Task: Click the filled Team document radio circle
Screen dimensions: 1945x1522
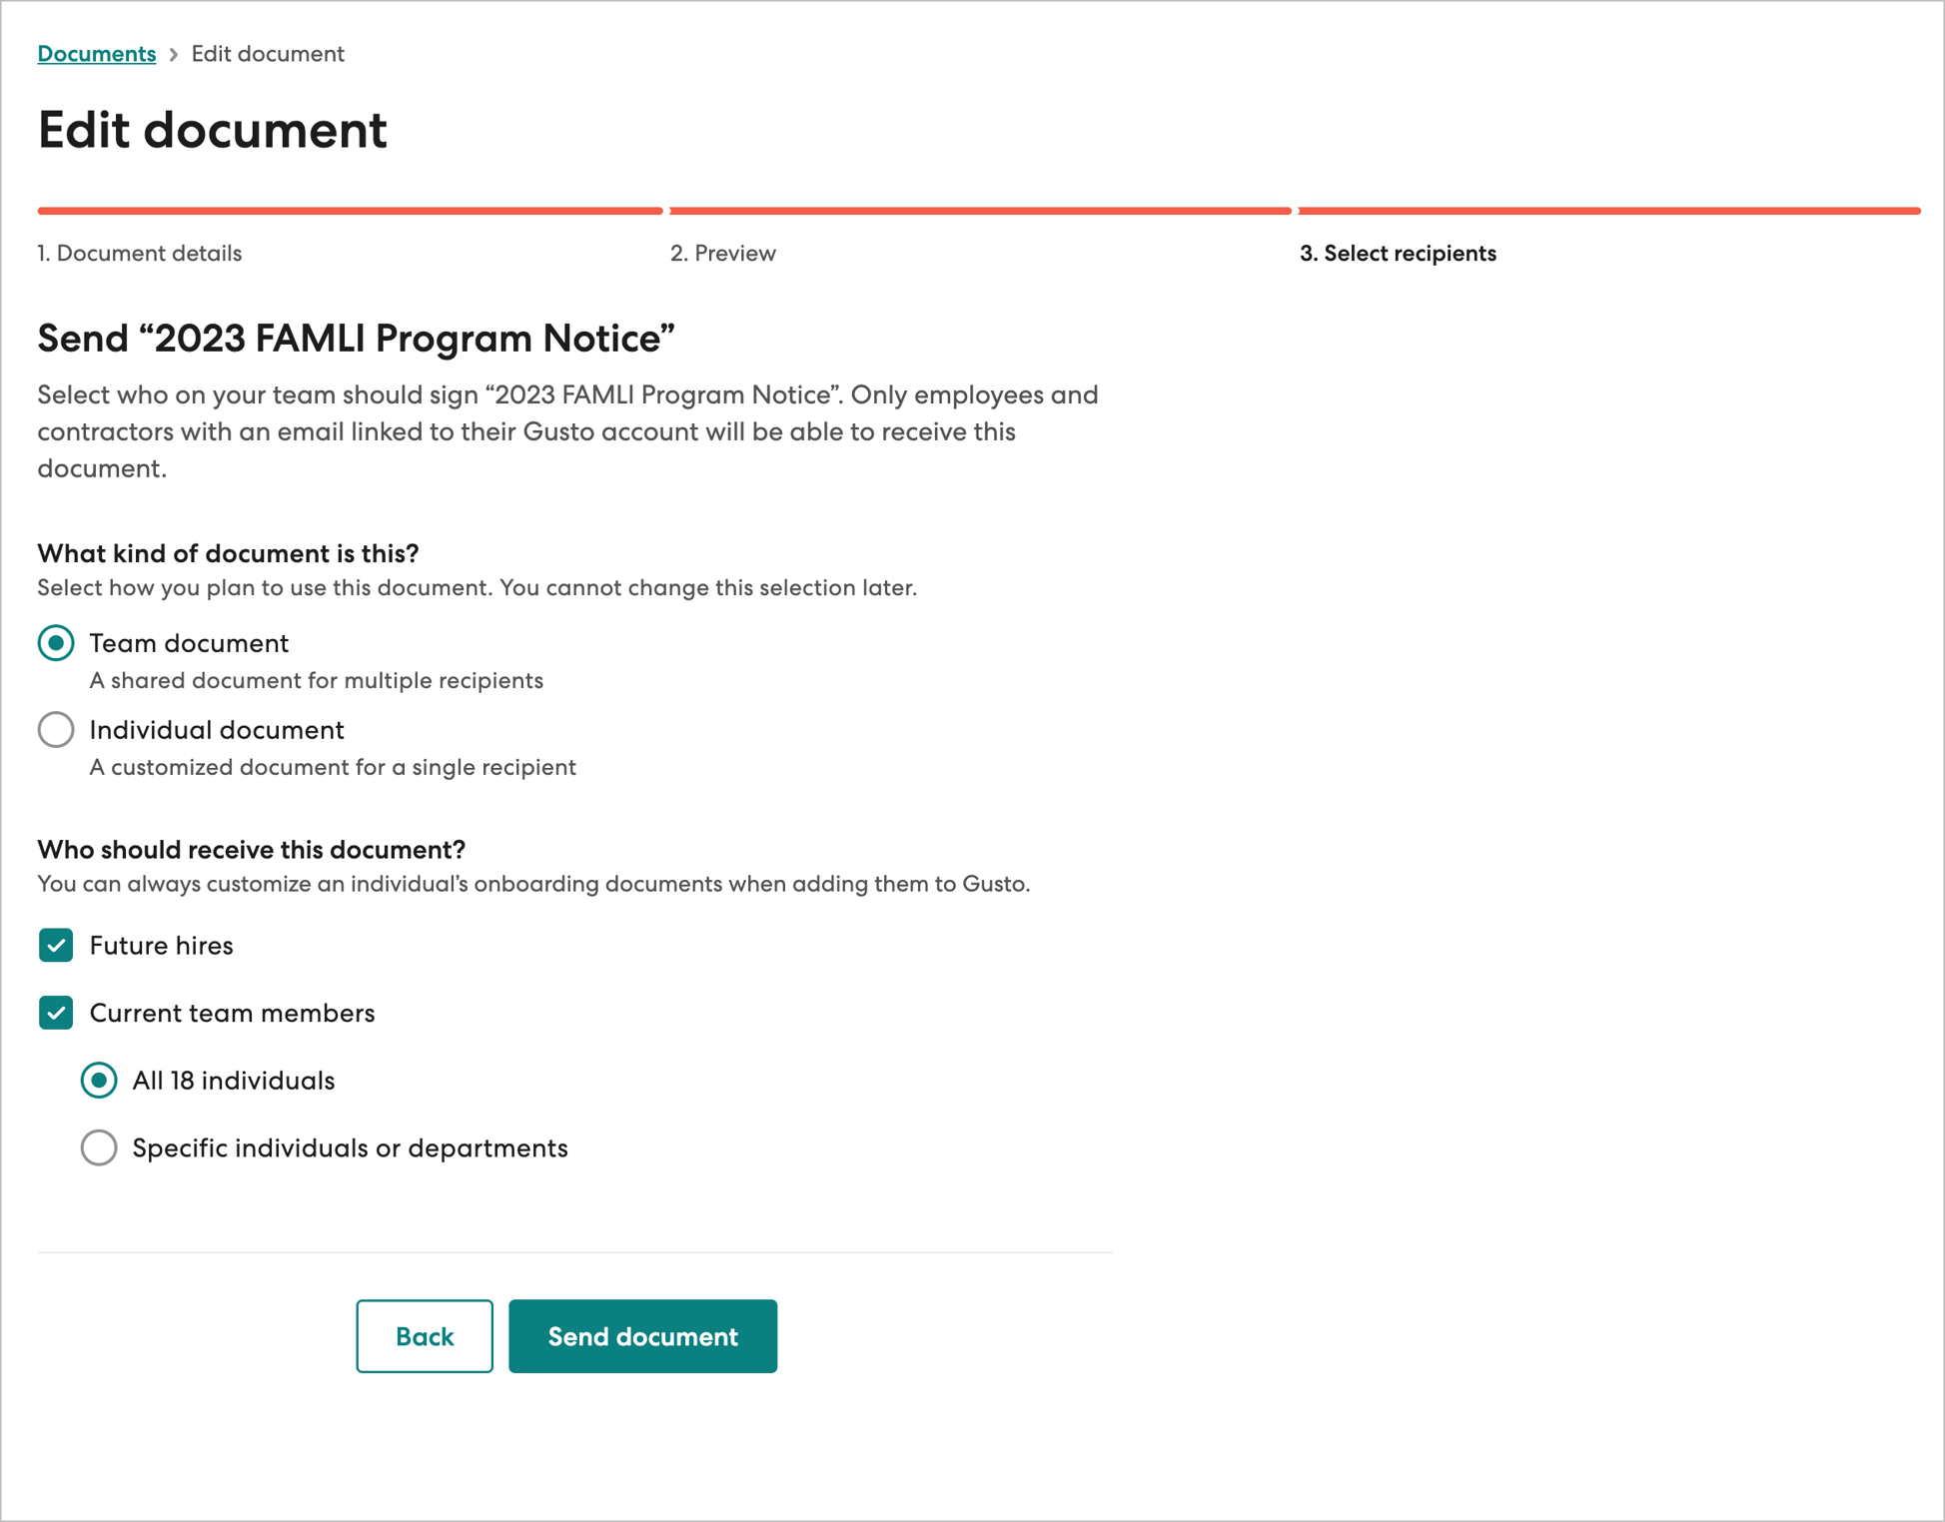Action: point(56,644)
